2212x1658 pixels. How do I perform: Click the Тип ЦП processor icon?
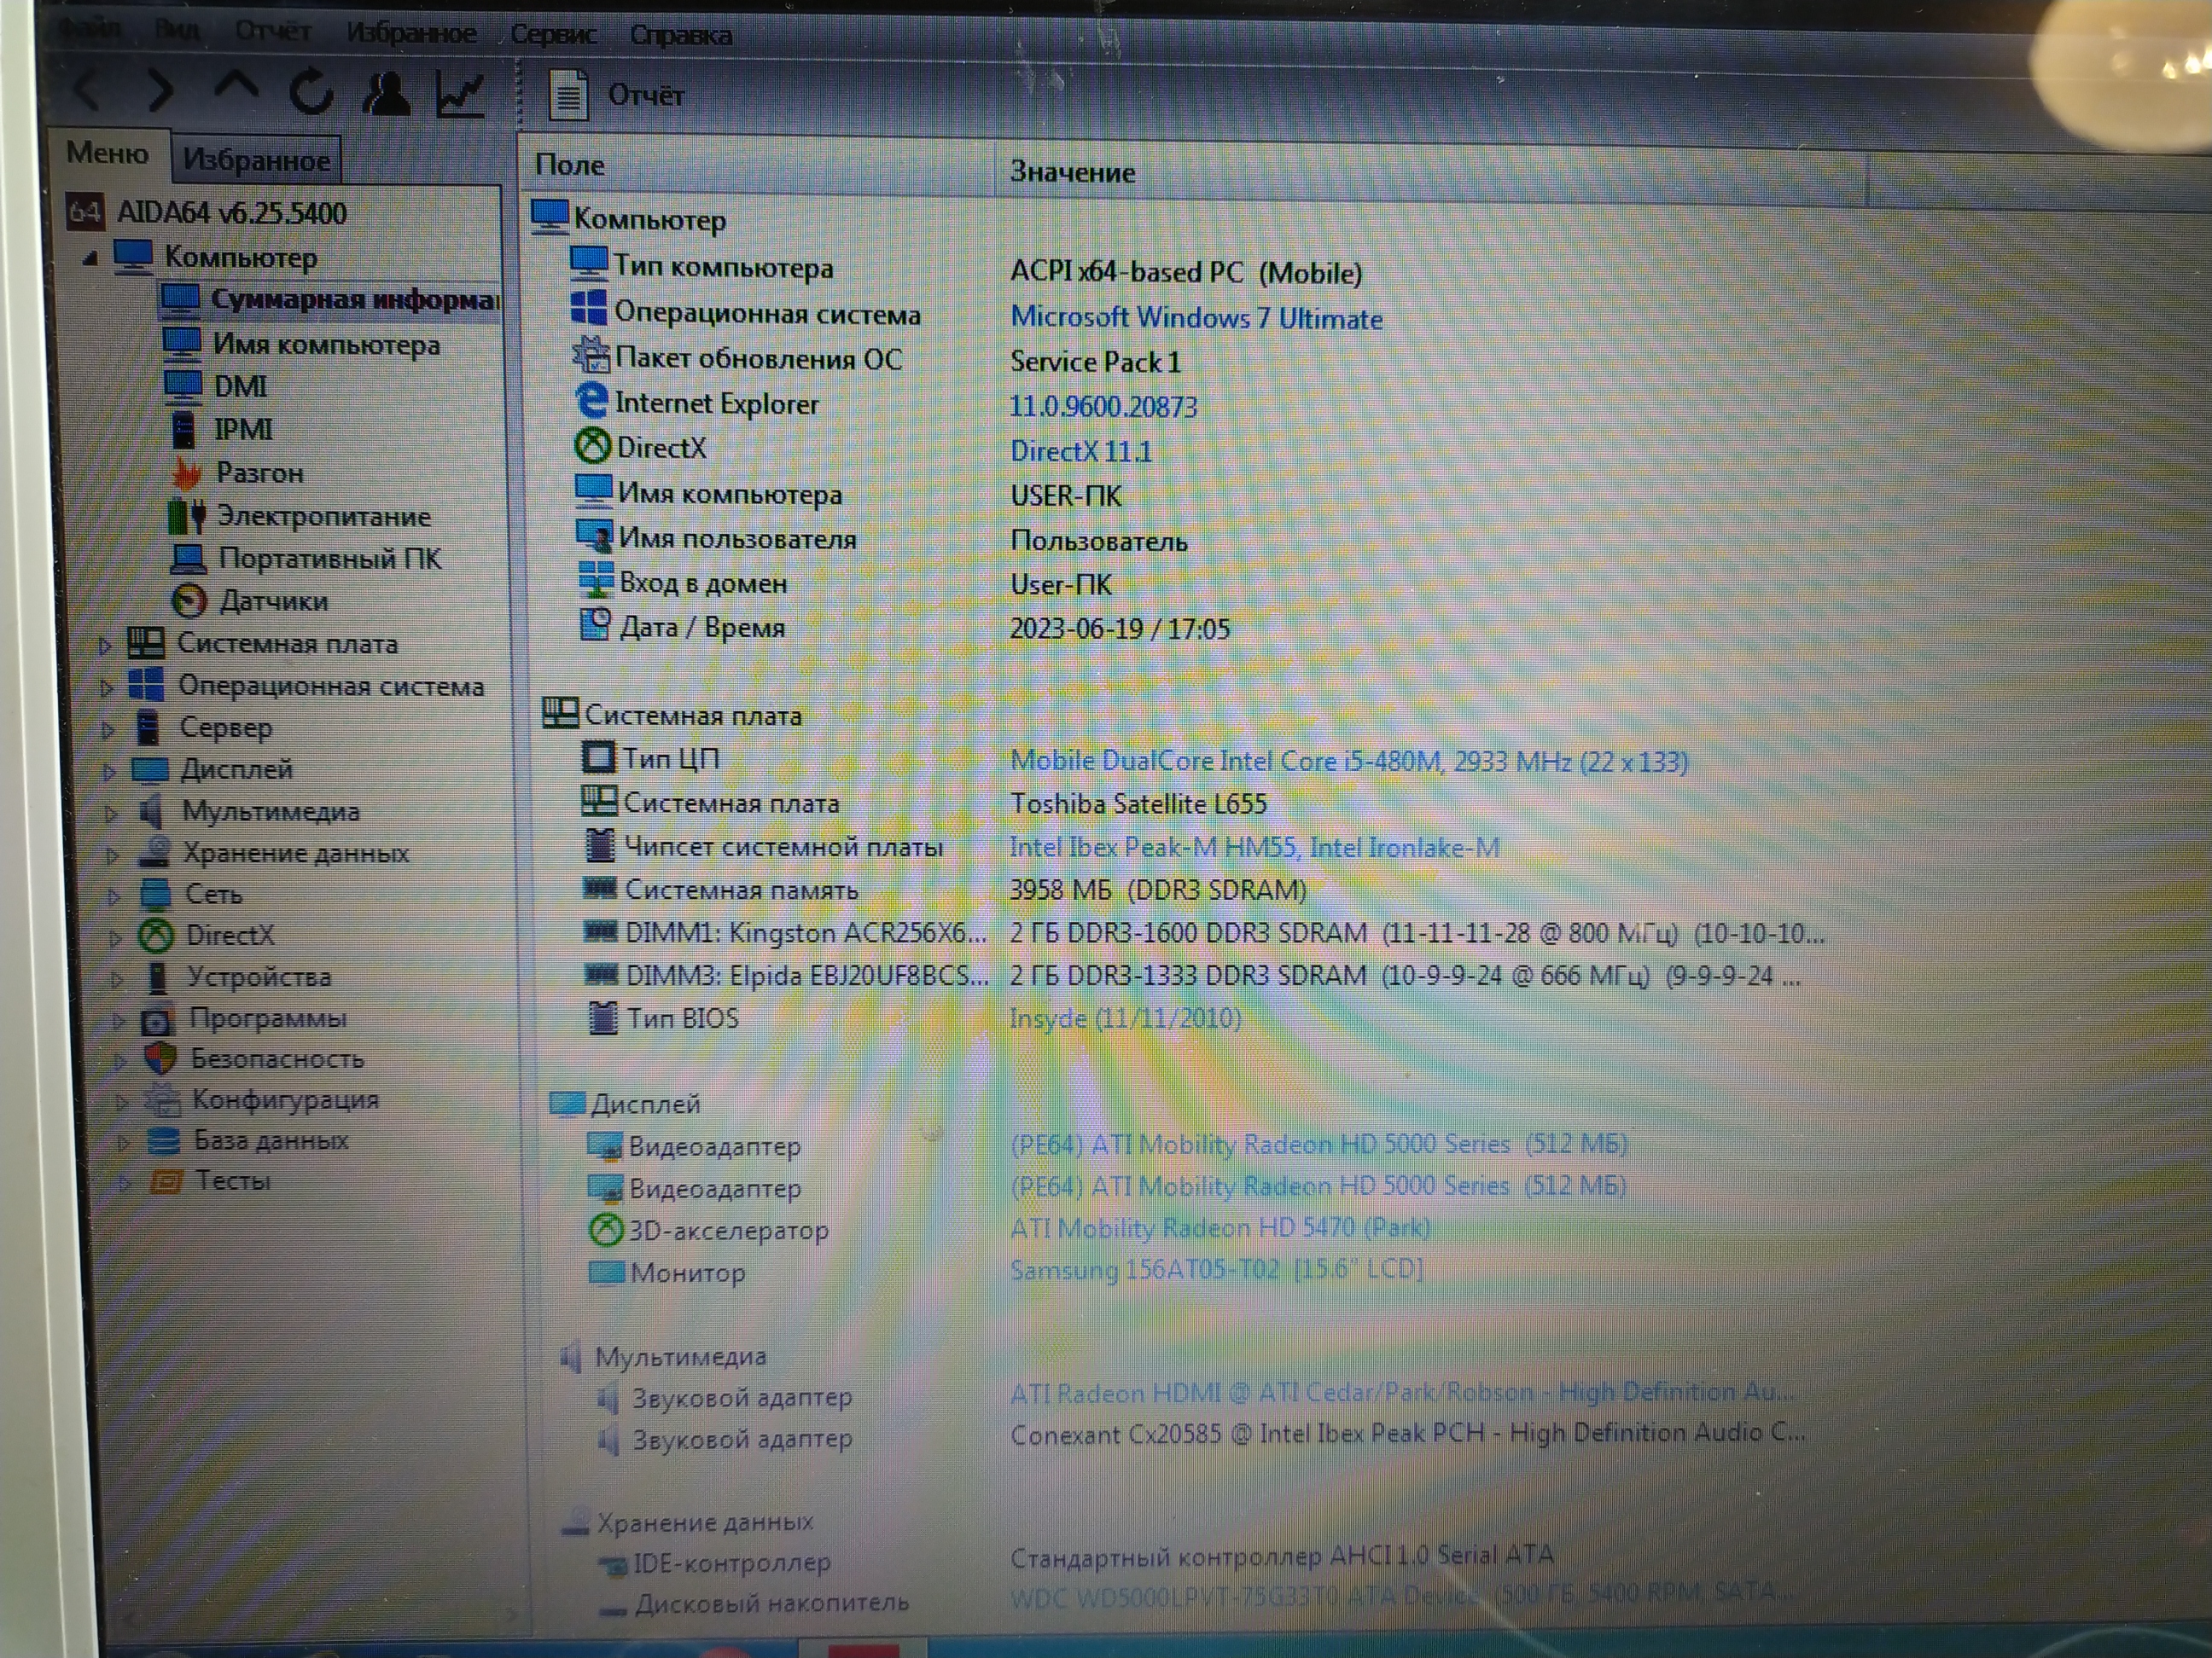click(x=598, y=757)
